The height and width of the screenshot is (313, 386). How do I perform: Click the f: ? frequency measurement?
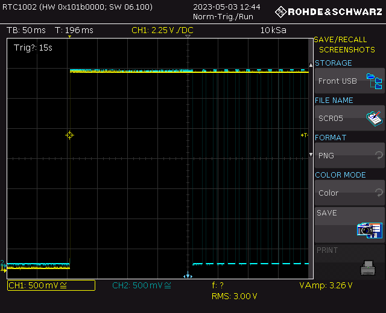218,285
